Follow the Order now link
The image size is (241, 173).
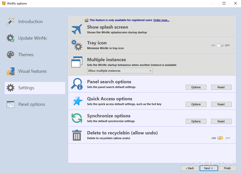161,20
